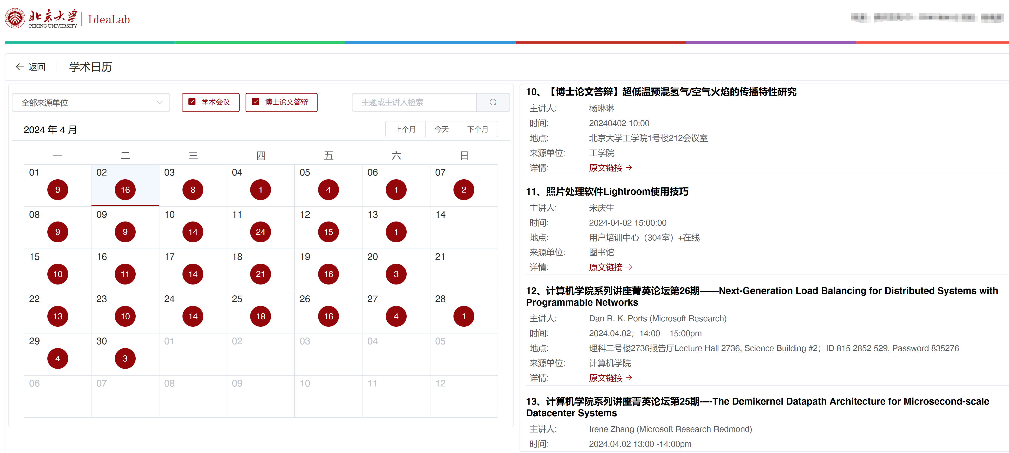The height and width of the screenshot is (453, 1009).
Task: Open the 14-event badge on April 24
Action: tap(193, 316)
